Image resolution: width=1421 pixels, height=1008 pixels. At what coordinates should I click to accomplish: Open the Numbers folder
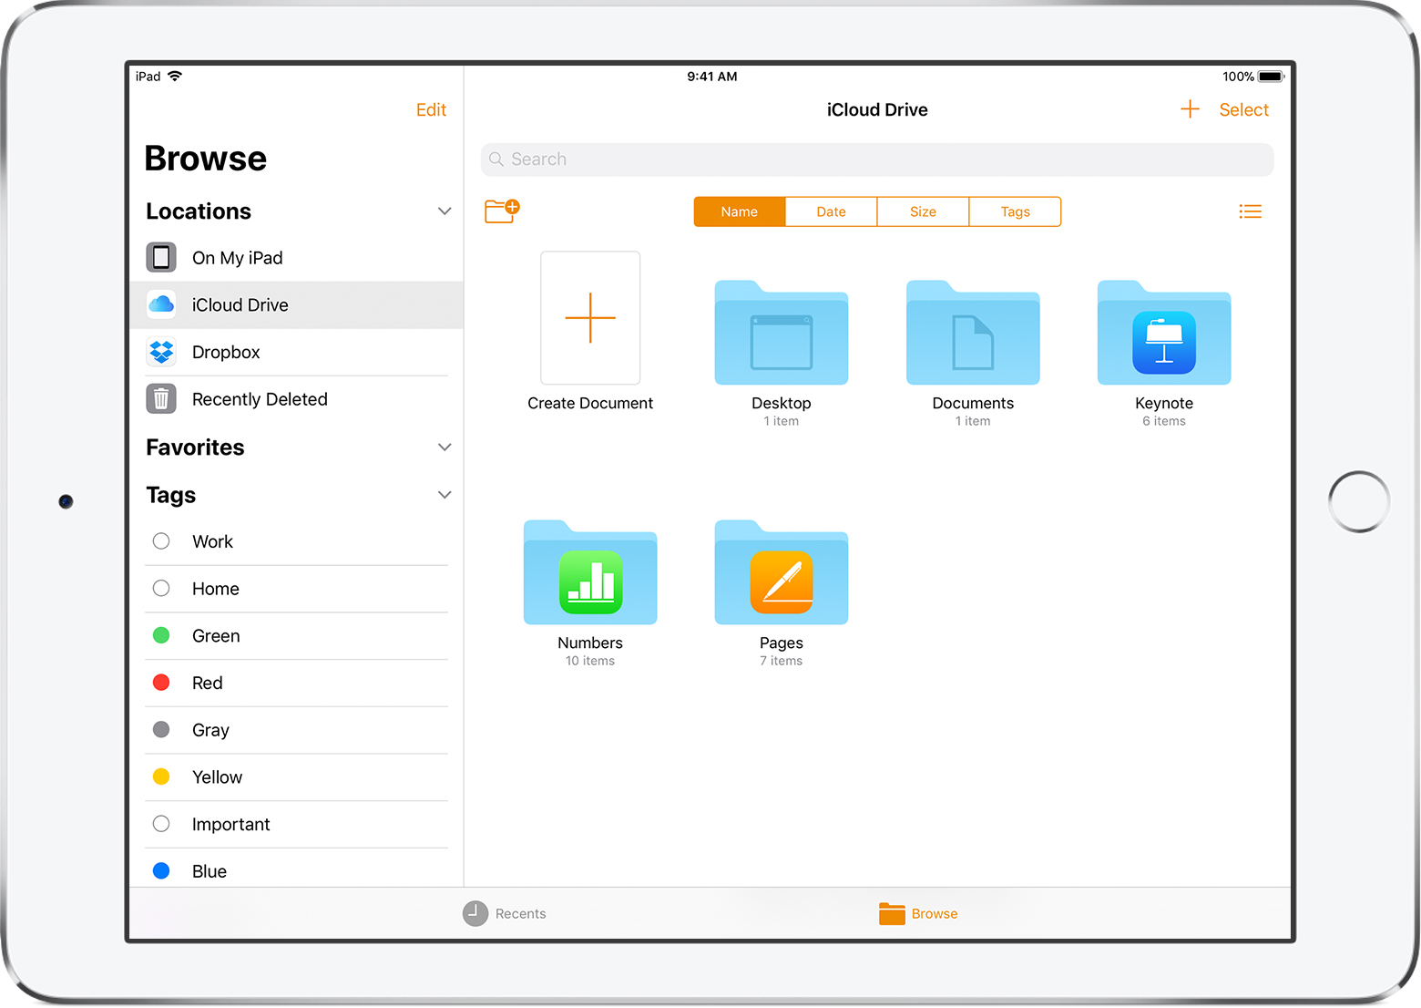coord(589,574)
